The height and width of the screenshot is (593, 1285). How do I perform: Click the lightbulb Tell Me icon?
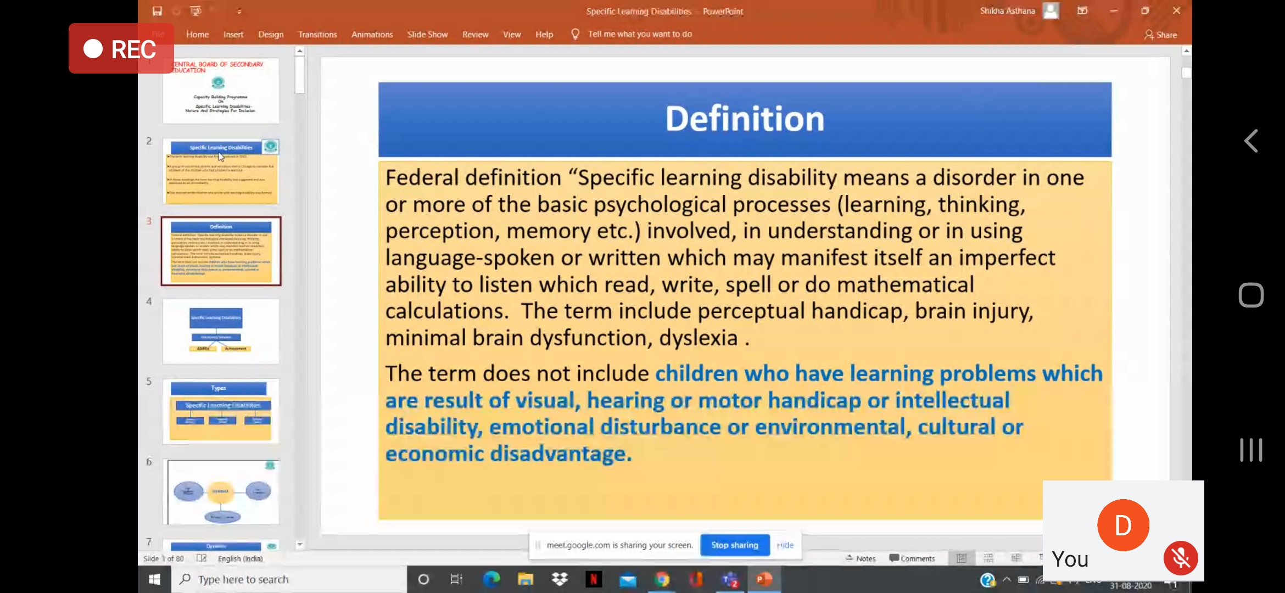[575, 34]
